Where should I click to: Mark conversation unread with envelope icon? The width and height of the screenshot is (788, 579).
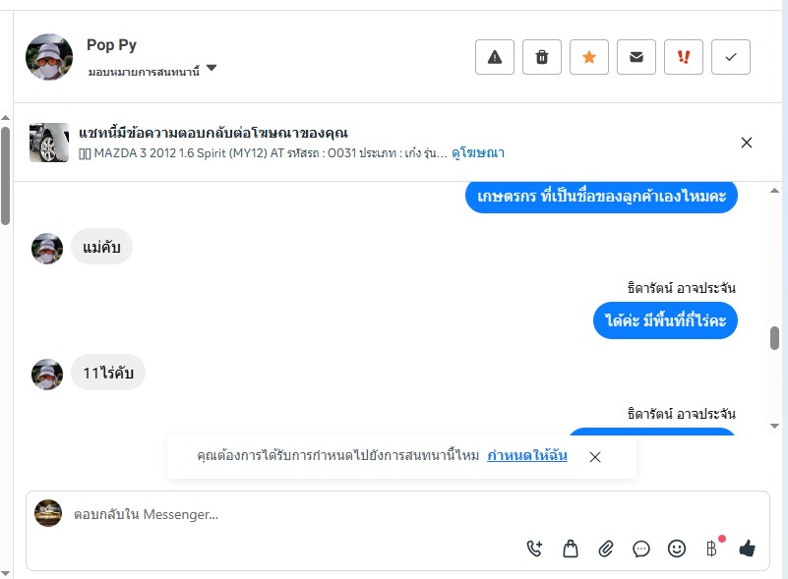pyautogui.click(x=636, y=57)
